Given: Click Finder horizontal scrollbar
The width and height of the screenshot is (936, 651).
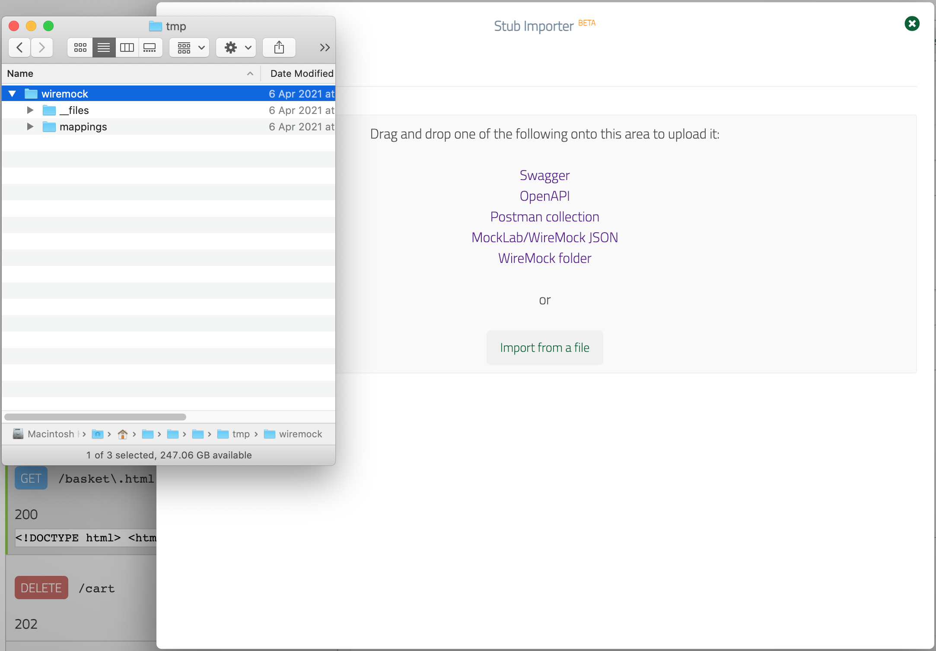Looking at the screenshot, I should (x=95, y=417).
